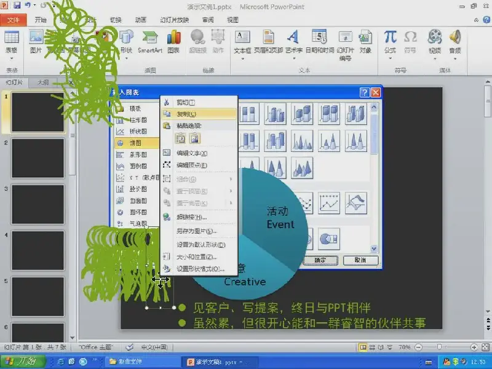The image size is (492, 369).
Task: Select 圆环图 doughnut chart category
Action: 137,212
